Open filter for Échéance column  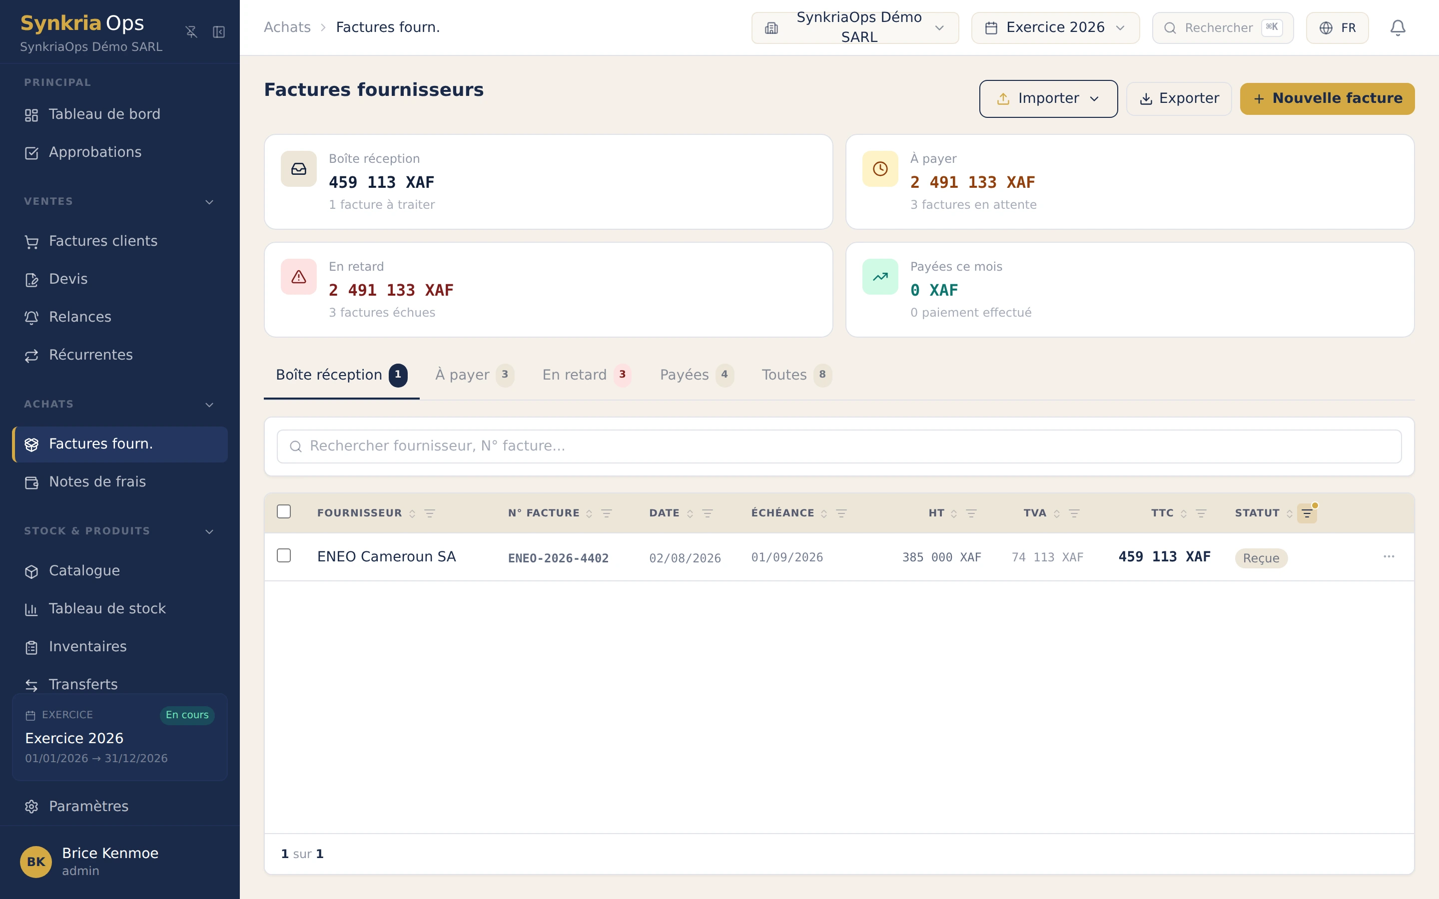841,514
